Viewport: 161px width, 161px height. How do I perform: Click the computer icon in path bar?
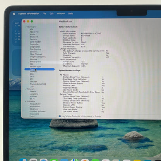[x=60, y=116]
